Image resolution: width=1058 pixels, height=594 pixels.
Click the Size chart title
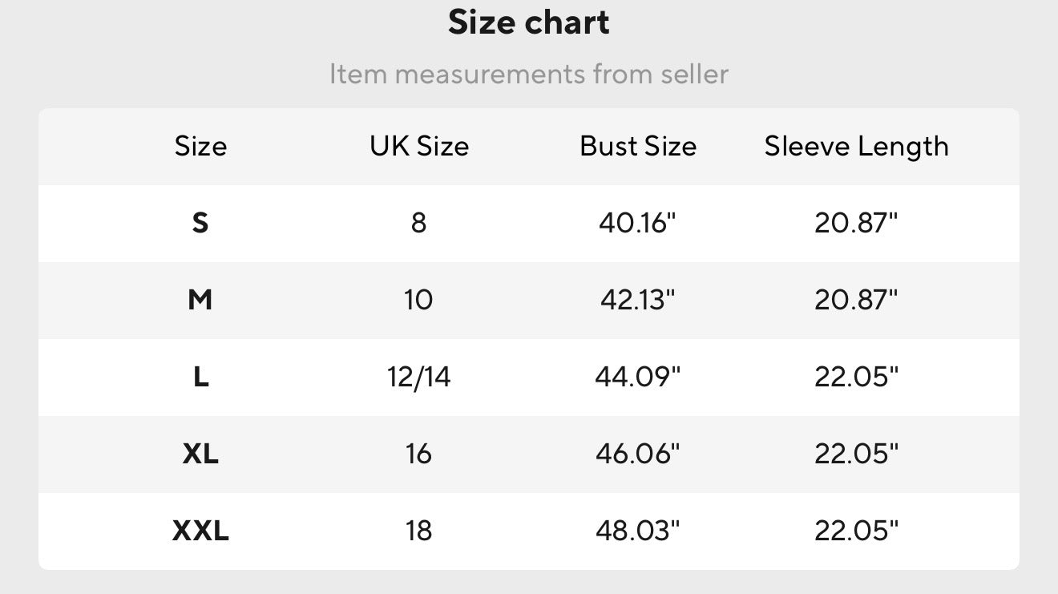coord(529,22)
